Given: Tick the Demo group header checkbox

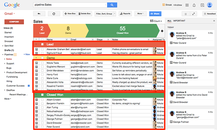Looking at the screenshot, I should click(42, 58).
